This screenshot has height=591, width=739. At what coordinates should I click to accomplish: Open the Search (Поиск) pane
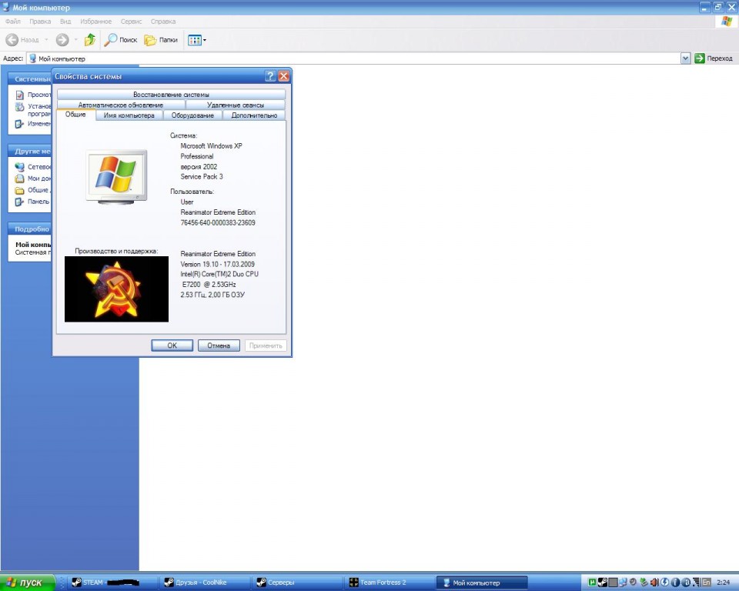tap(121, 40)
